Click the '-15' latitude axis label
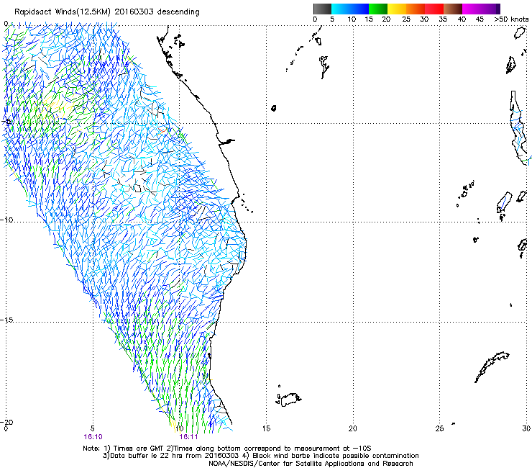Viewport: 532px width, 468px height. [x=6, y=320]
